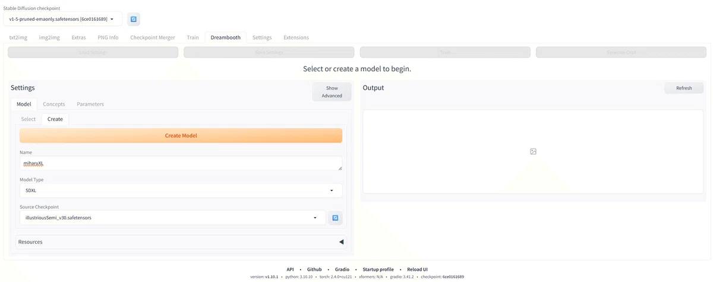Click the Create Model button
Viewport: 713px width, 282px height.
click(x=181, y=135)
